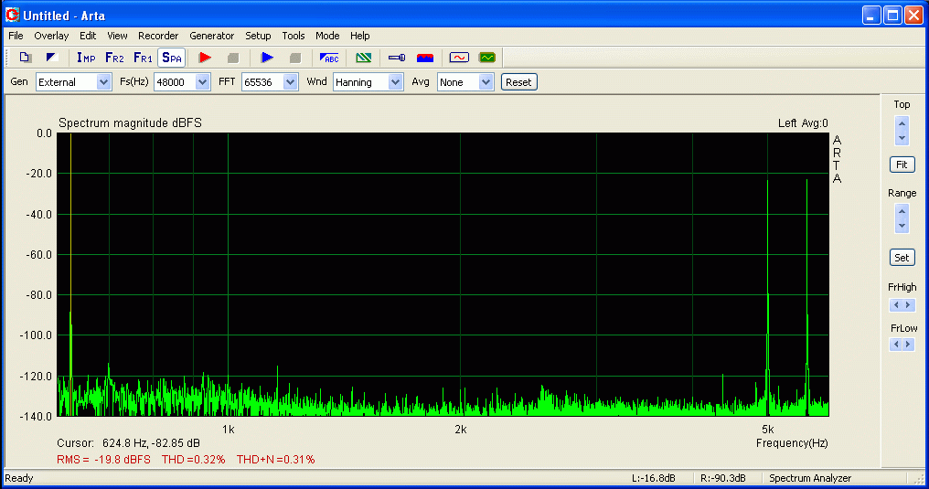The height and width of the screenshot is (489, 929).
Task: Click the green waveform icon
Action: (x=487, y=58)
